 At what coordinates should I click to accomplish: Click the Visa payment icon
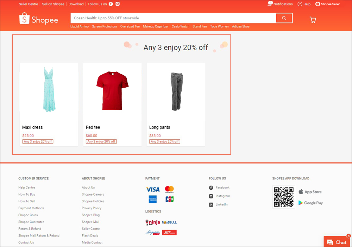[x=152, y=189]
